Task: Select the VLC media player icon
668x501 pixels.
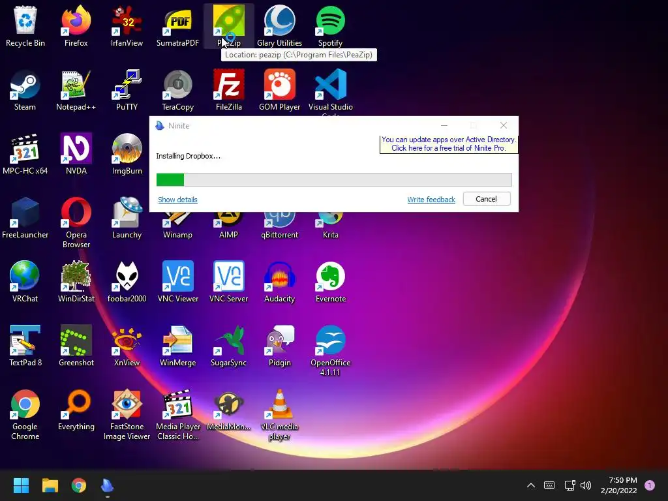Action: (x=279, y=414)
